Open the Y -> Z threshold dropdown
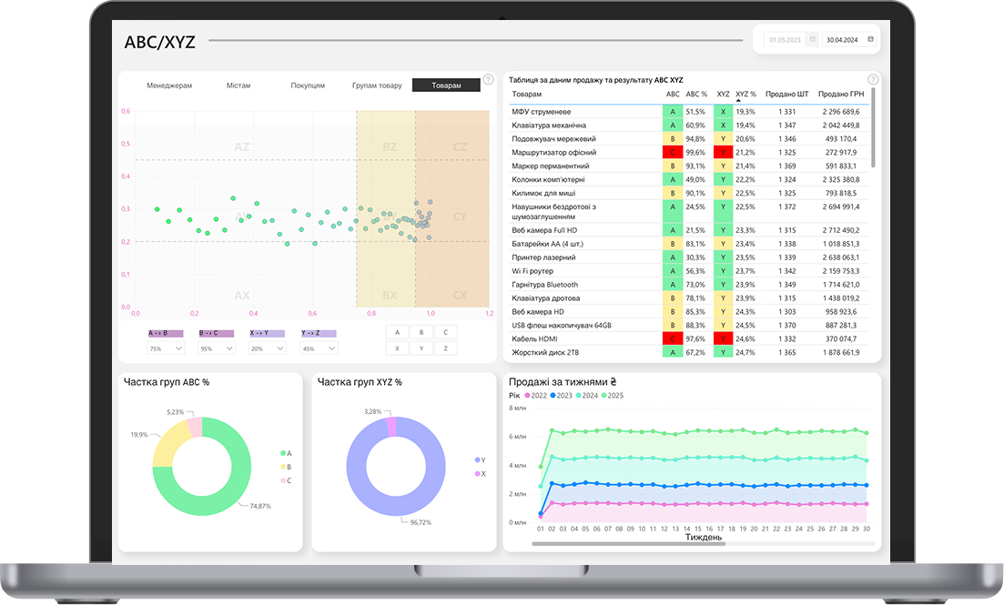Viewport: 1004px width, 605px height. (319, 348)
